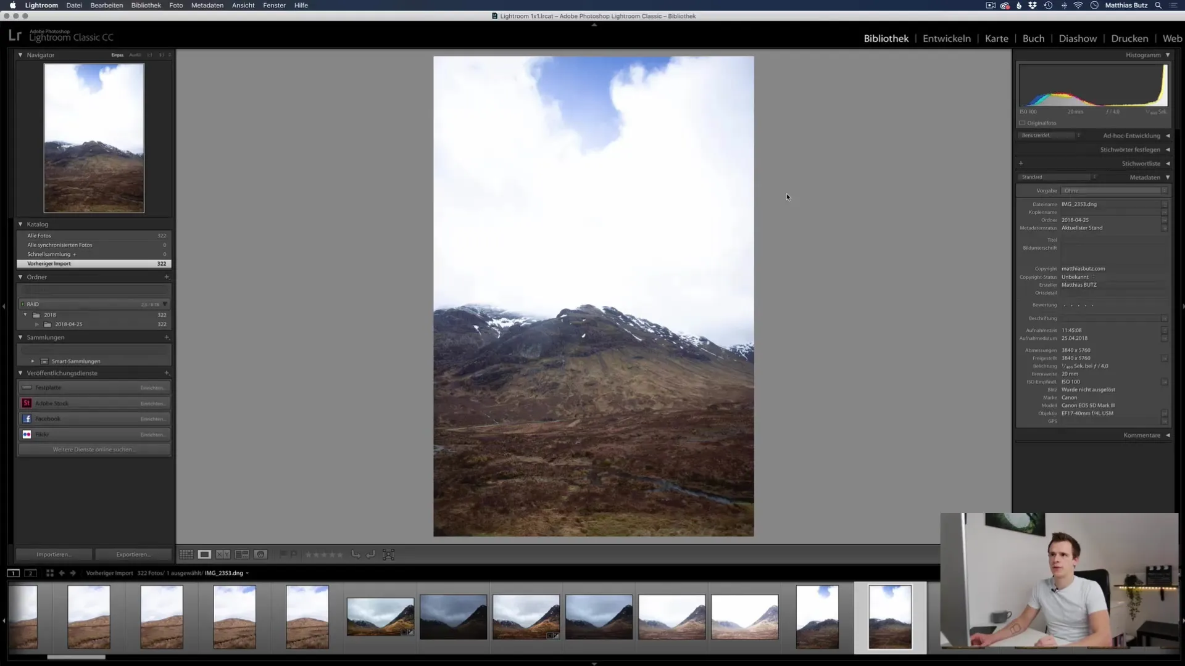The height and width of the screenshot is (666, 1185).
Task: Click the Adobe Stock service icon
Action: [x=27, y=403]
